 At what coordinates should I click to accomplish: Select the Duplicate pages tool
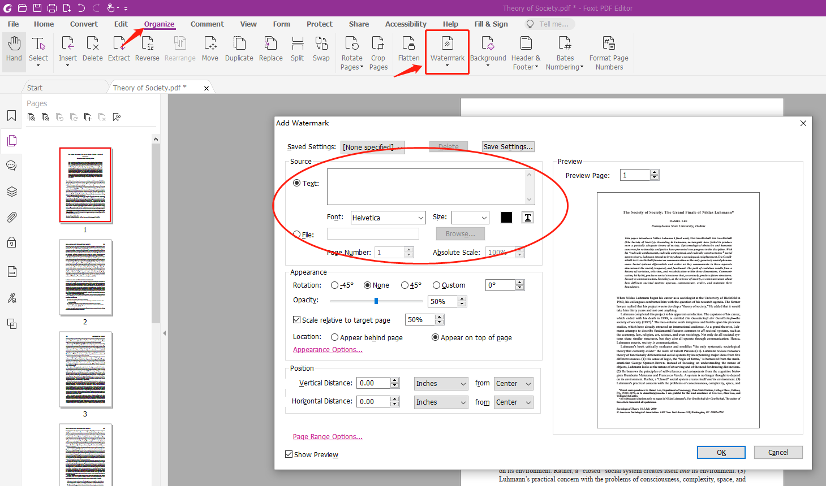(x=239, y=44)
